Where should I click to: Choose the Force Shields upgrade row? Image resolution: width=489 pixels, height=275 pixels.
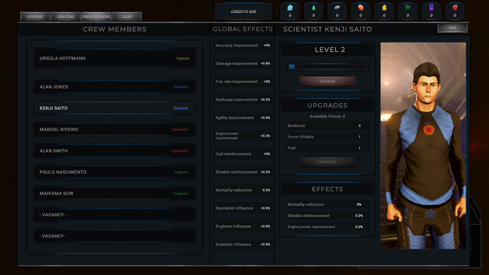[x=327, y=137]
